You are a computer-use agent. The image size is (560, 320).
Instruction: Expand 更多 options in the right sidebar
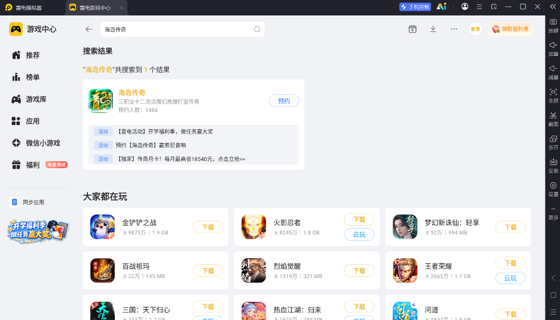click(x=553, y=212)
